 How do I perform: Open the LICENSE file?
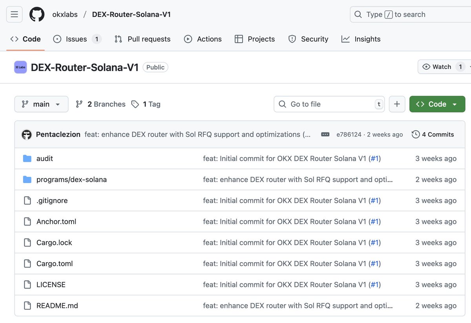point(51,285)
